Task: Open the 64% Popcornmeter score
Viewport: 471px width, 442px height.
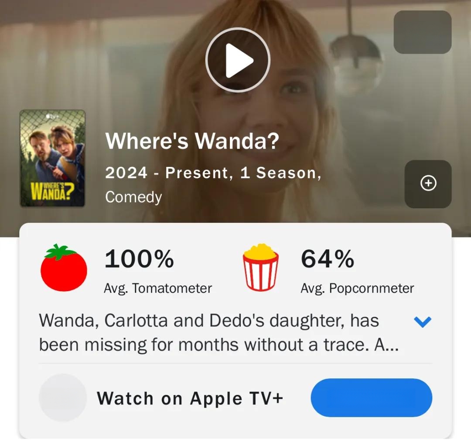Action: pyautogui.click(x=328, y=259)
